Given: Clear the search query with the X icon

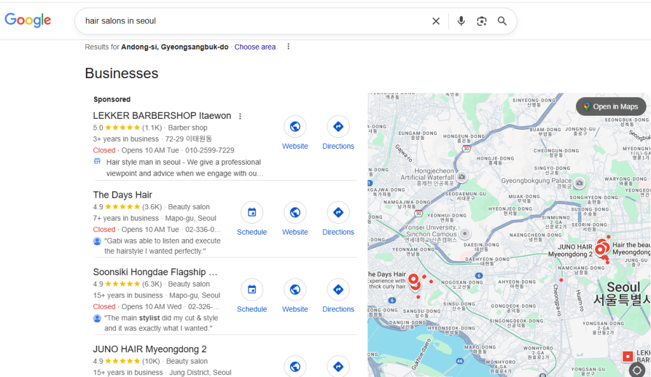Looking at the screenshot, I should [435, 20].
